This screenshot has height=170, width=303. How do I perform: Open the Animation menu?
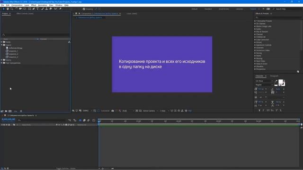43,5
